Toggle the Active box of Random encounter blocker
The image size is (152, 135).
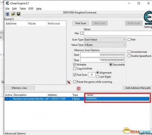tap(7, 99)
